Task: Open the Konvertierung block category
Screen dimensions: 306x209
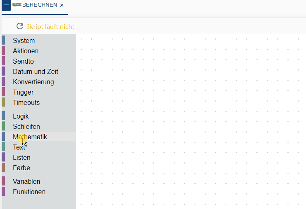Action: 39,82
